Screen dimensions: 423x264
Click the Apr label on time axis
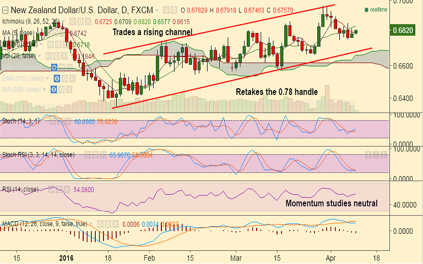click(x=330, y=258)
